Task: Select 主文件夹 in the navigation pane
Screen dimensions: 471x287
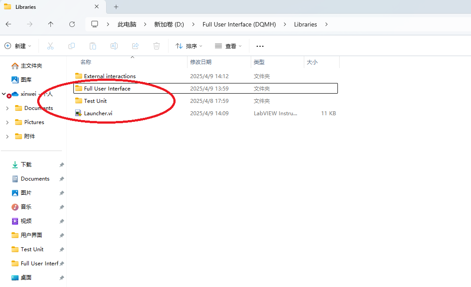Action: point(31,66)
